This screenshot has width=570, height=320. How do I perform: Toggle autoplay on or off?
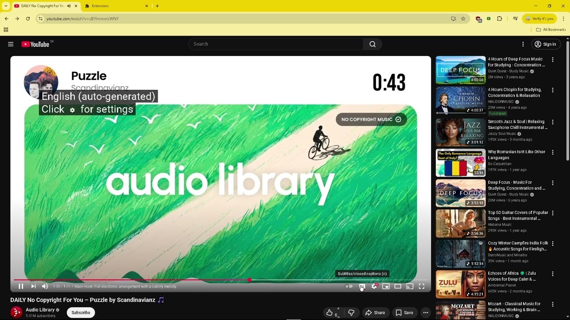(349, 286)
